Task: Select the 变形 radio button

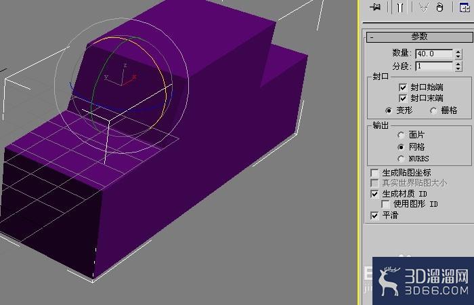Action: coord(389,110)
